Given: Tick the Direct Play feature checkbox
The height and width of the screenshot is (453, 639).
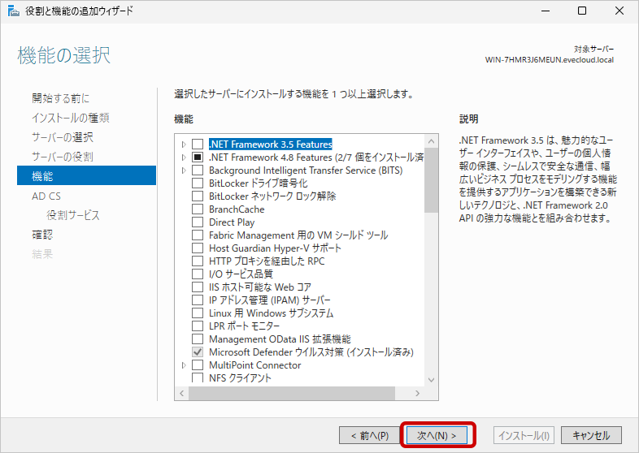Looking at the screenshot, I should (x=197, y=222).
